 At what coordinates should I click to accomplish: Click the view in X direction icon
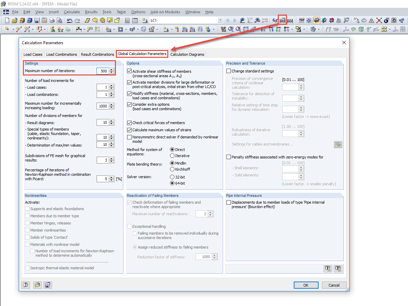263,29
